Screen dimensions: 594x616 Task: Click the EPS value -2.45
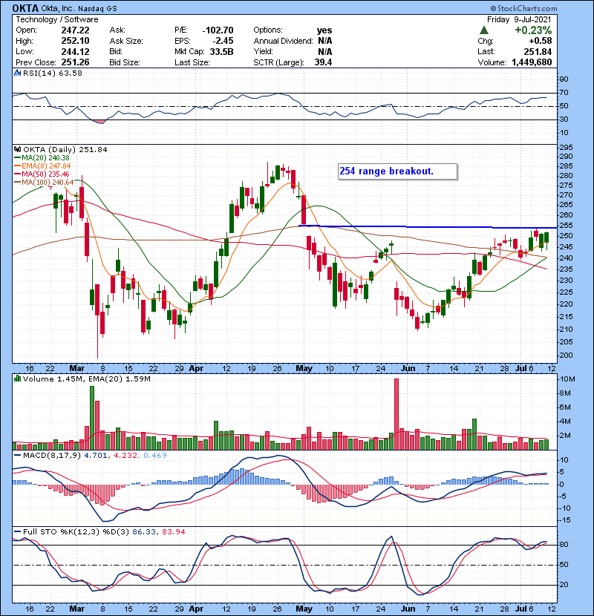(223, 41)
